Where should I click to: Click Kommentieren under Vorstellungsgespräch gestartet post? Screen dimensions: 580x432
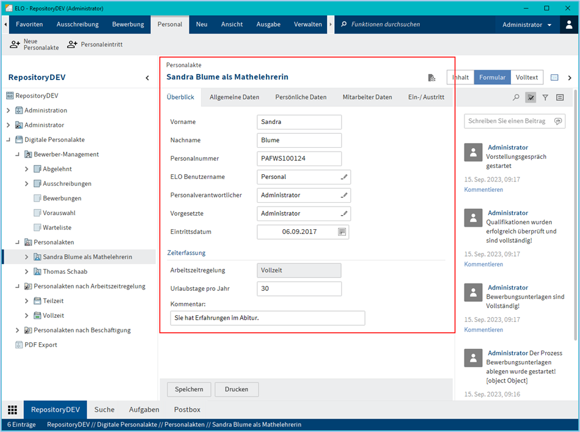click(x=483, y=189)
